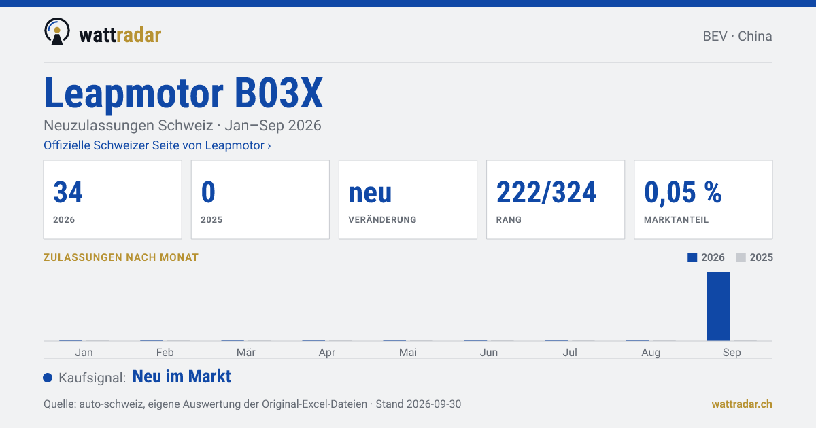Viewport: 816px width, 428px height.
Task: Click the grey 2025 legend swatch
Action: (741, 257)
